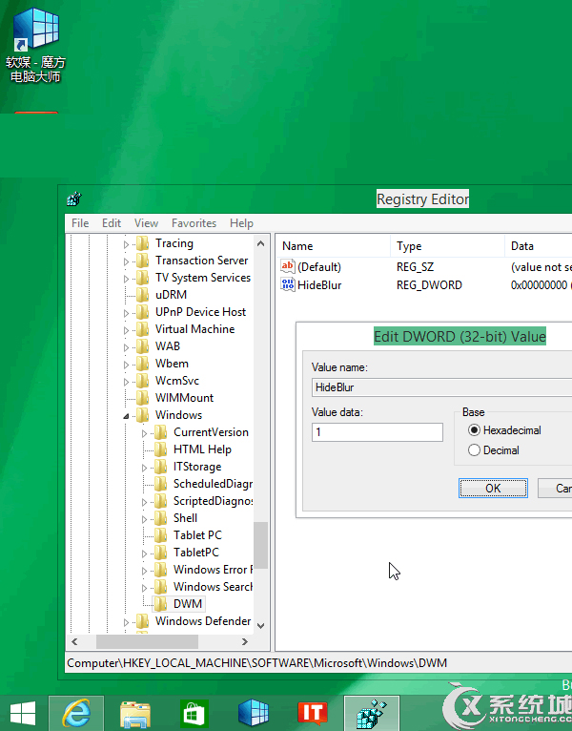Select the (Default) value row name
The height and width of the screenshot is (731, 572).
pyautogui.click(x=319, y=266)
